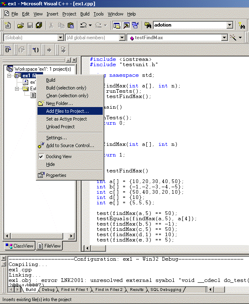Image resolution: width=249 pixels, height=304 pixels.
Task: Click the Run to Cursor arrow icon
Action: click(x=49, y=50)
